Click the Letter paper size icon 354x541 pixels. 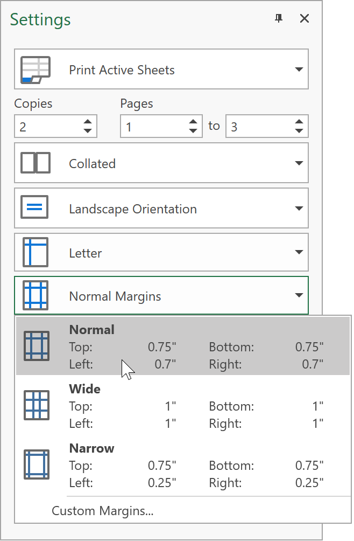point(35,253)
